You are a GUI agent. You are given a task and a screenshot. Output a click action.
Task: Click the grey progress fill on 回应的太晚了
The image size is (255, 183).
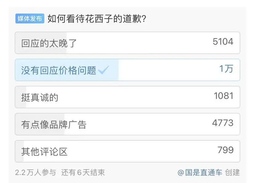tap(60, 50)
